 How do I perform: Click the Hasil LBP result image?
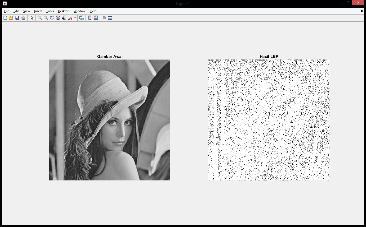point(269,120)
